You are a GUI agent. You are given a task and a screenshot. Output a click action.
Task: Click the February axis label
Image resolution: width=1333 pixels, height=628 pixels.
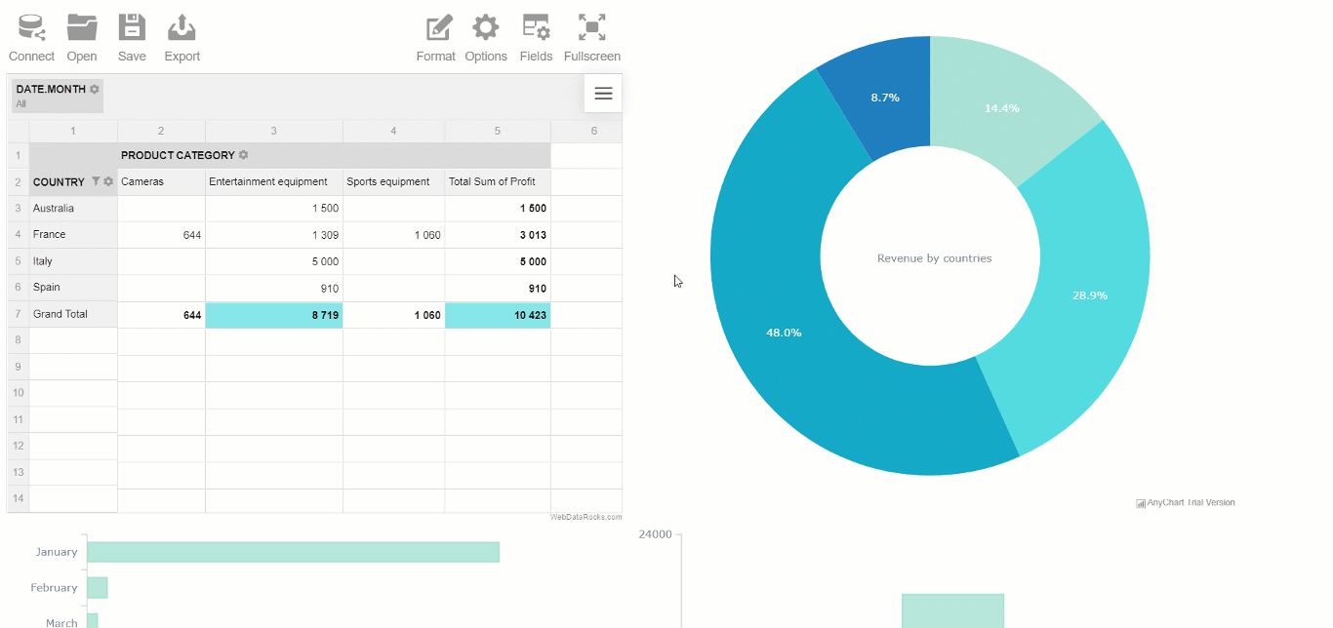[54, 588]
